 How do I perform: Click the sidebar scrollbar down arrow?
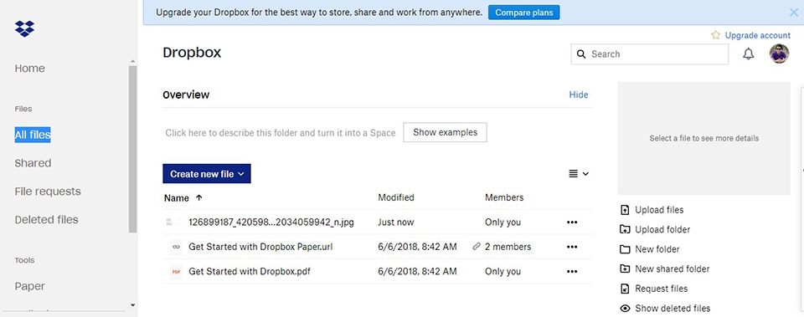(x=133, y=305)
